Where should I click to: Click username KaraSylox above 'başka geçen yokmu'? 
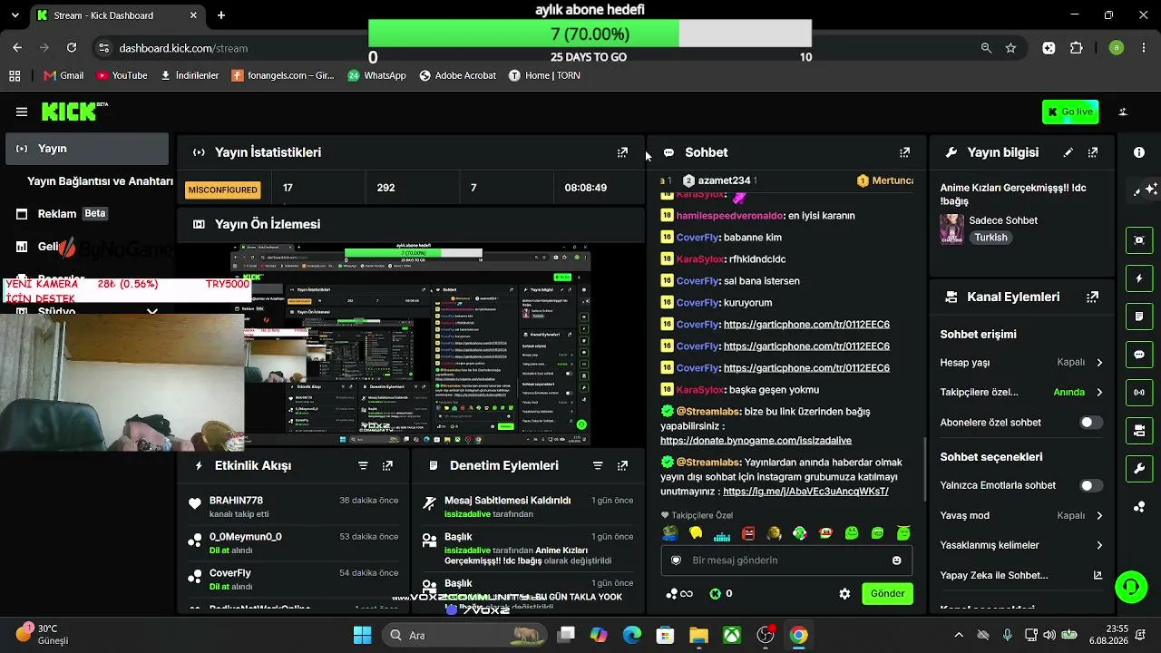(700, 390)
